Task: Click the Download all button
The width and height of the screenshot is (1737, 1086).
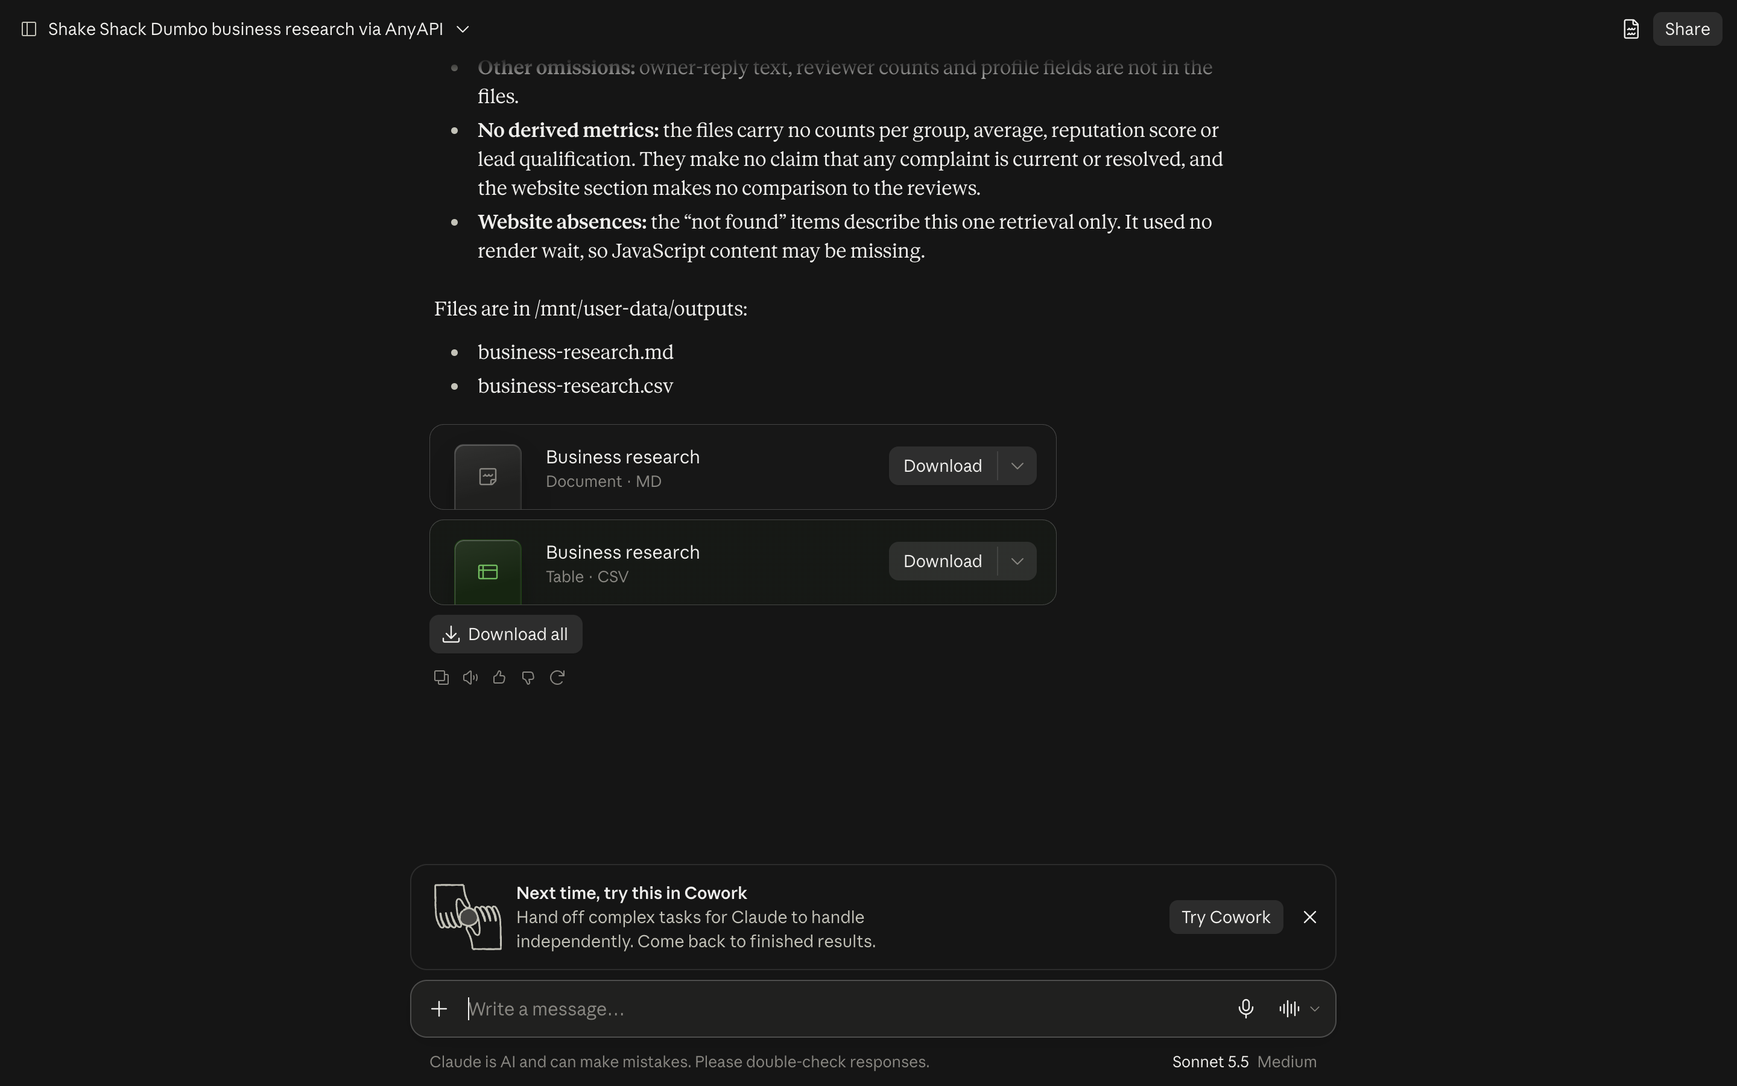Action: tap(506, 634)
